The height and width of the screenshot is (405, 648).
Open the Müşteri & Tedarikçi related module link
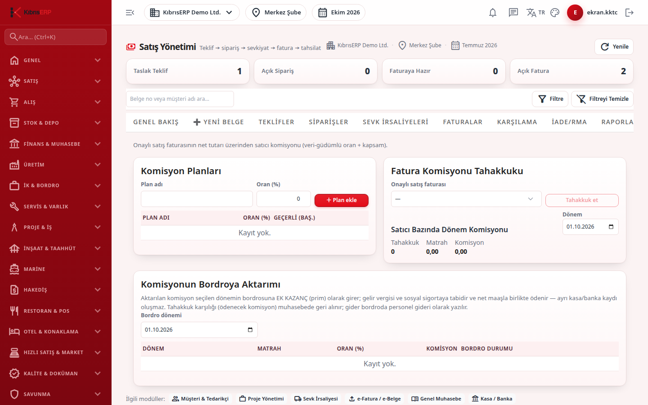[200, 399]
